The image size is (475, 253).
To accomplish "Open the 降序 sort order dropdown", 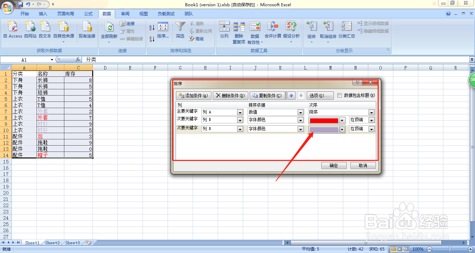I will click(371, 112).
